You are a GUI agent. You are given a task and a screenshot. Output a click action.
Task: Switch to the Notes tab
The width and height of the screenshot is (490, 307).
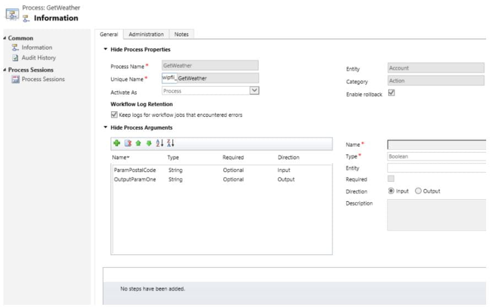tap(181, 34)
